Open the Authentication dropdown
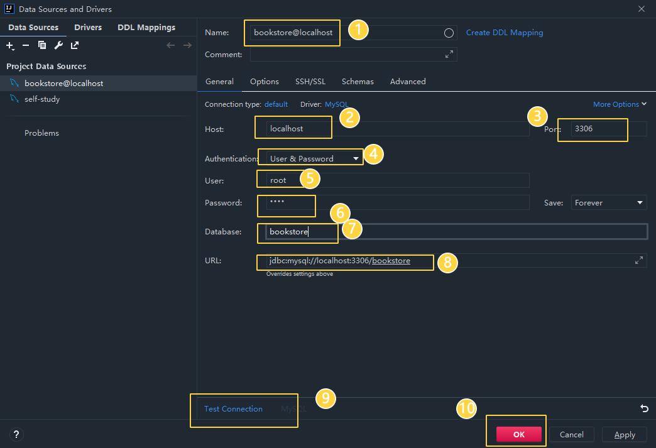This screenshot has height=448, width=656. [314, 158]
